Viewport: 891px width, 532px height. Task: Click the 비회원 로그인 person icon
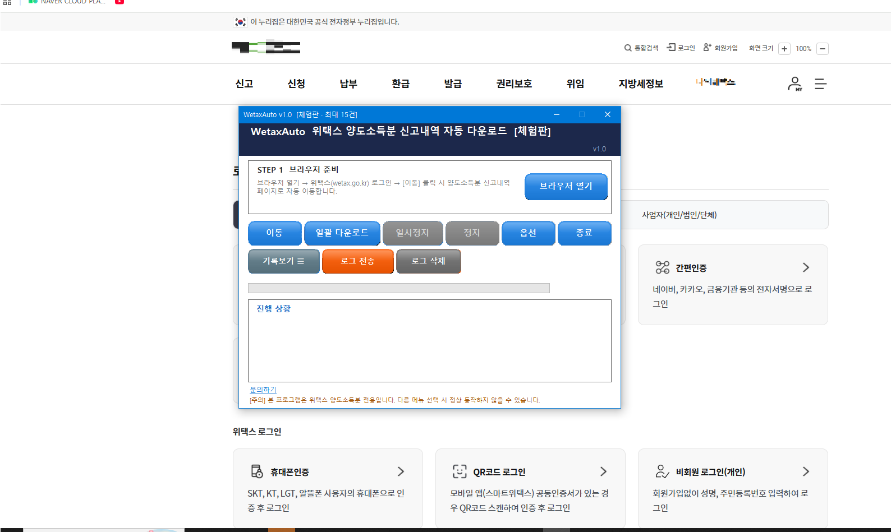pyautogui.click(x=662, y=471)
